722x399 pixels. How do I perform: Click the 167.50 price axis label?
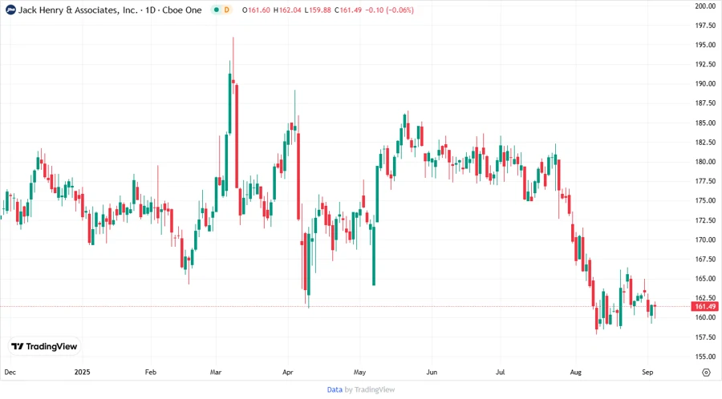[705, 260]
